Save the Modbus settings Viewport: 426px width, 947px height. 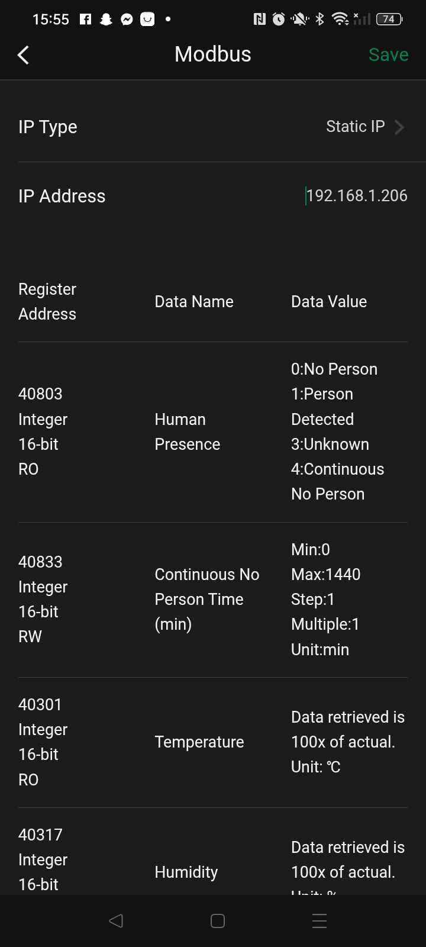click(x=388, y=54)
